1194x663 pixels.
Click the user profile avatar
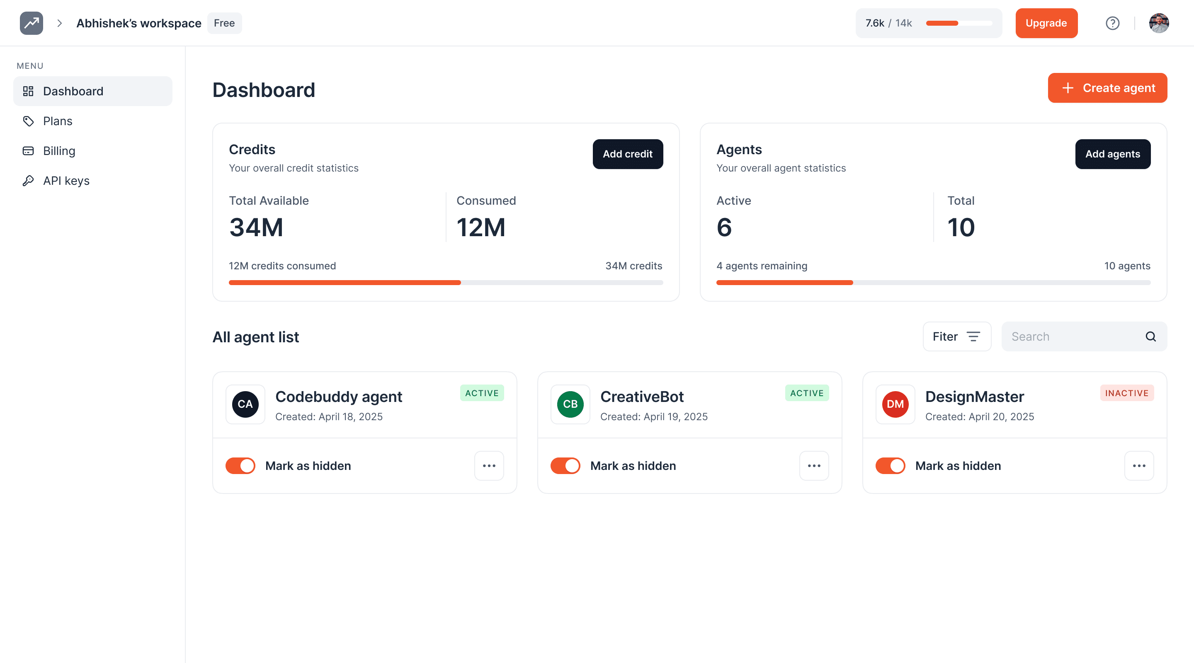pos(1158,23)
